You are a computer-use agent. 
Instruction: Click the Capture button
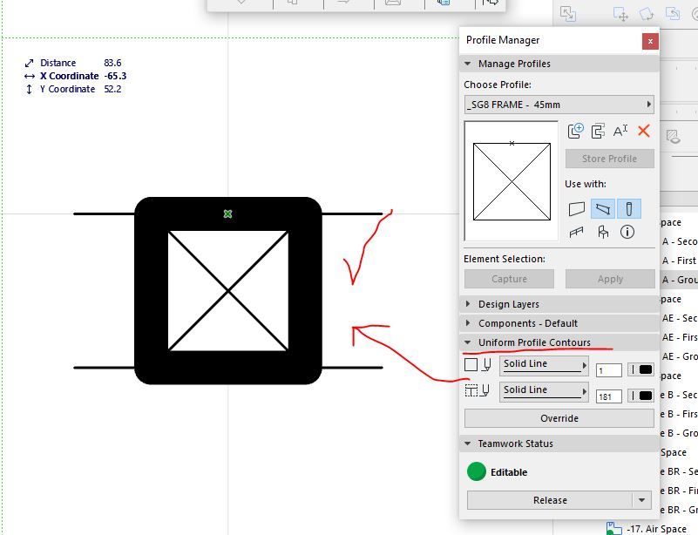click(509, 279)
